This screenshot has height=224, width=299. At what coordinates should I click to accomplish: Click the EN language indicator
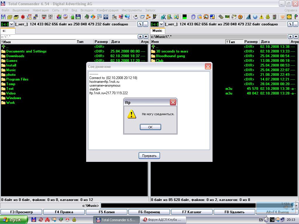tap(261, 220)
